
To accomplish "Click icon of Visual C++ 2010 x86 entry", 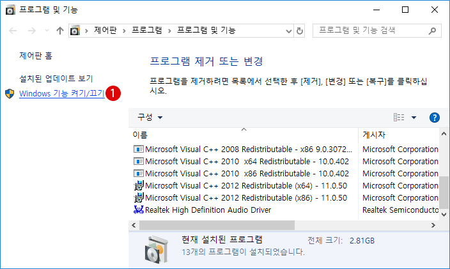I will 139,173.
